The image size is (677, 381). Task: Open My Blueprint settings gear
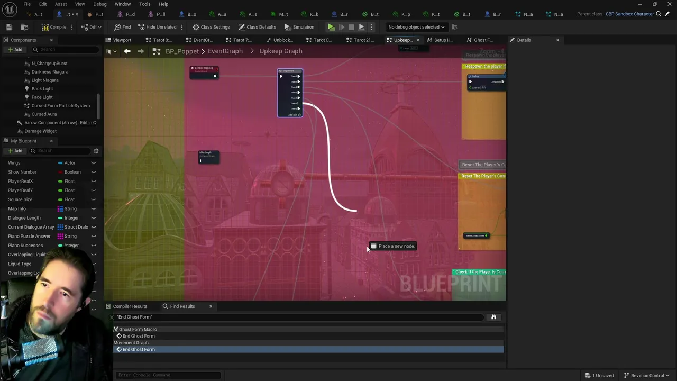point(96,151)
